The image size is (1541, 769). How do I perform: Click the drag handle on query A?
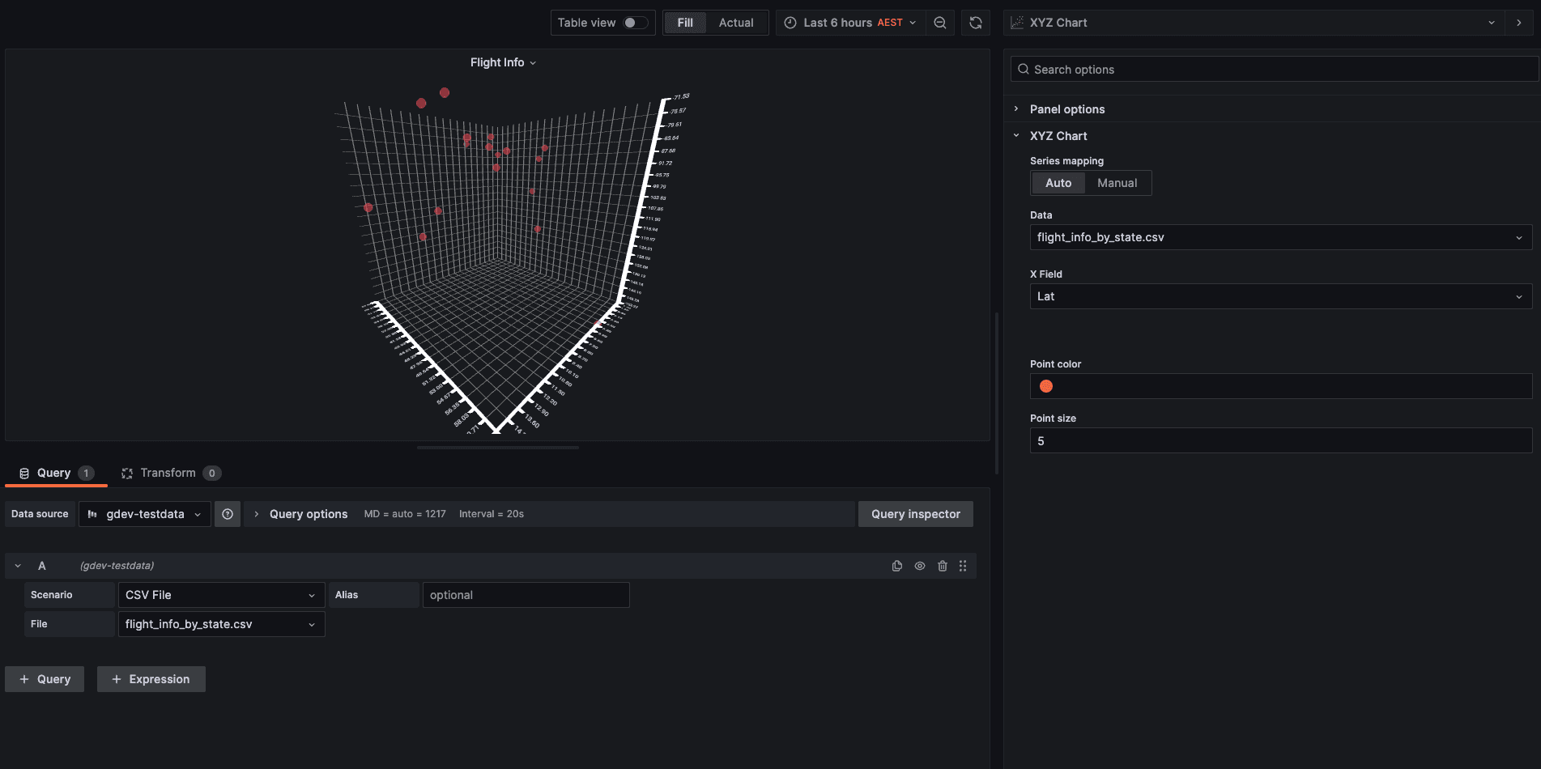pos(963,566)
